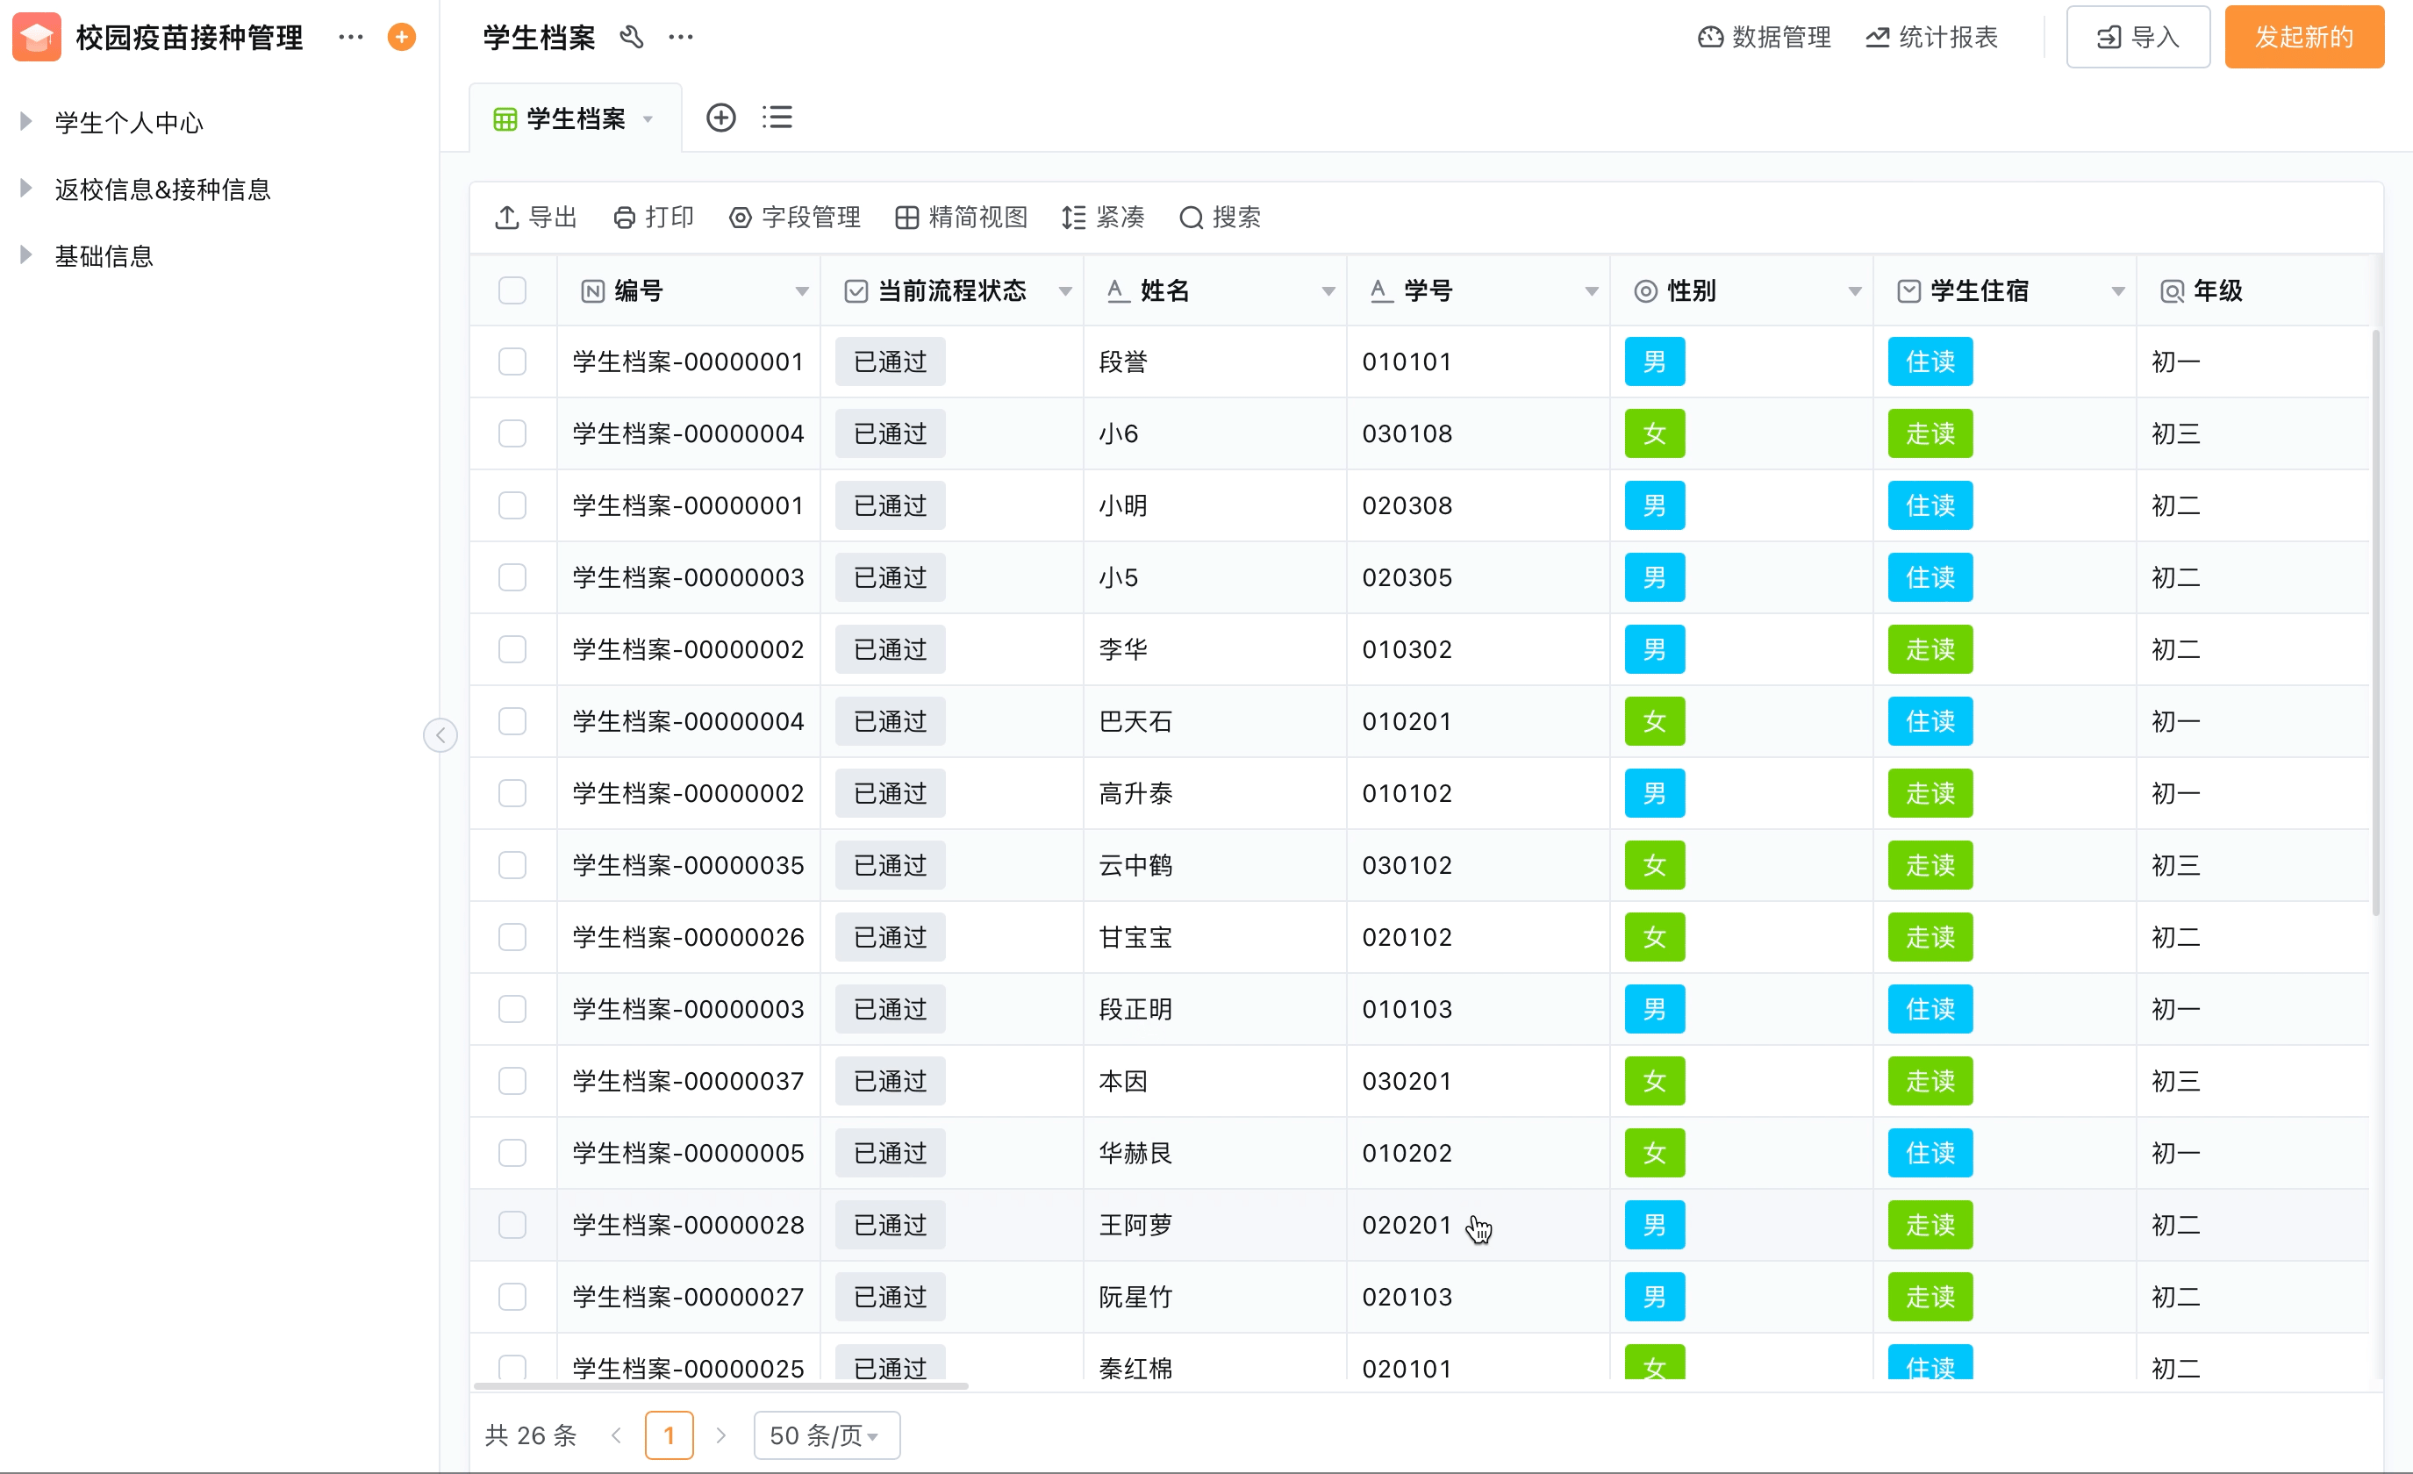Click 已通过 status for 高升泰
Viewport: 2413px width, 1474px height.
point(891,793)
